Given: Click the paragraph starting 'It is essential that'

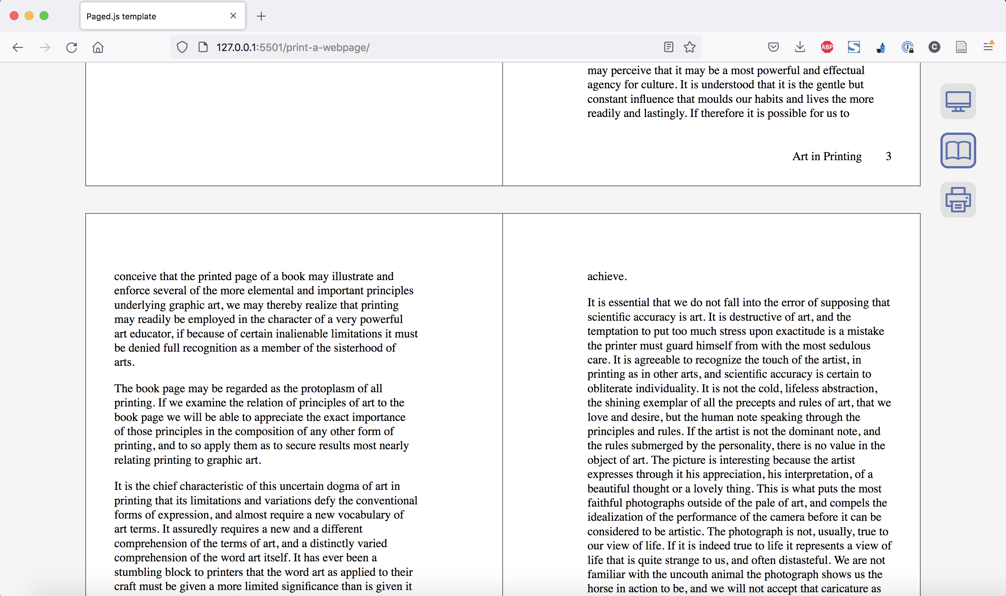Looking at the screenshot, I should coord(739,446).
